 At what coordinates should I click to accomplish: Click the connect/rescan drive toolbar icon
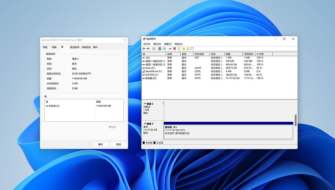[x=170, y=48]
